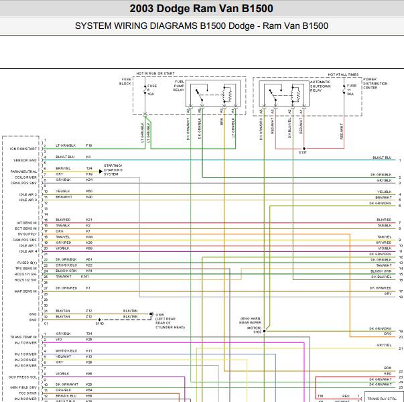
Task: Click the 'TPS SENS IN' pin label
Action: point(25,269)
